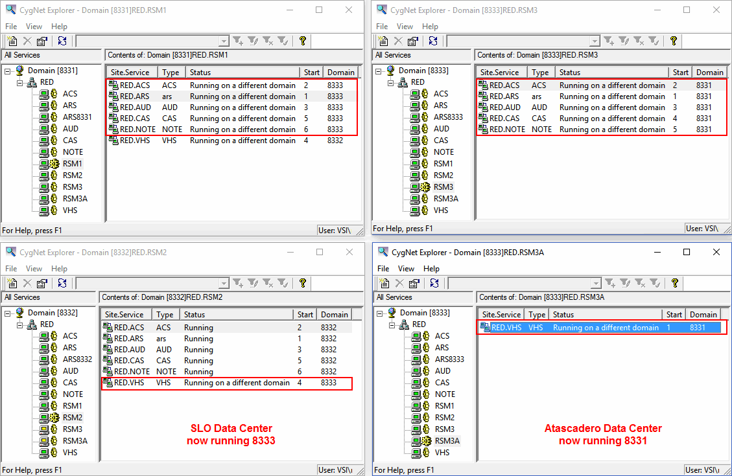732x476 pixels.
Task: Click the New icon in RSM3 window toolbar
Action: (383, 41)
